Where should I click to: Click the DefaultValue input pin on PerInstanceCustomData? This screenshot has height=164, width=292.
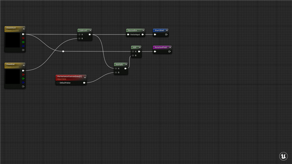pos(58,83)
